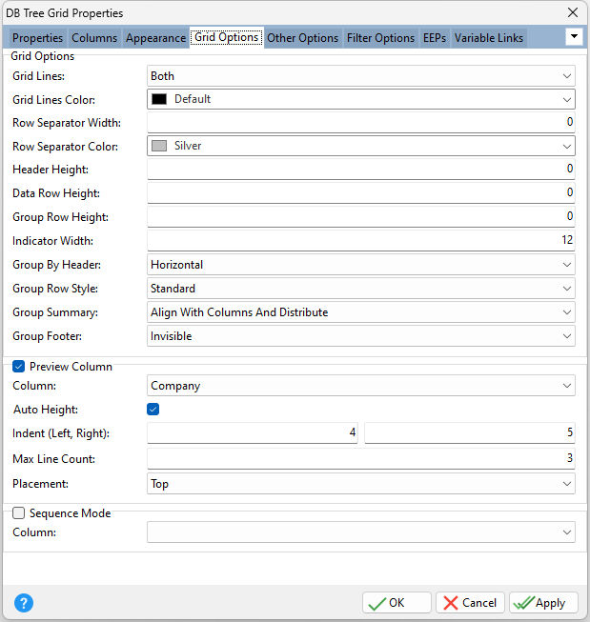Click the Cancel button
This screenshot has height=622, width=590.
[x=470, y=603]
